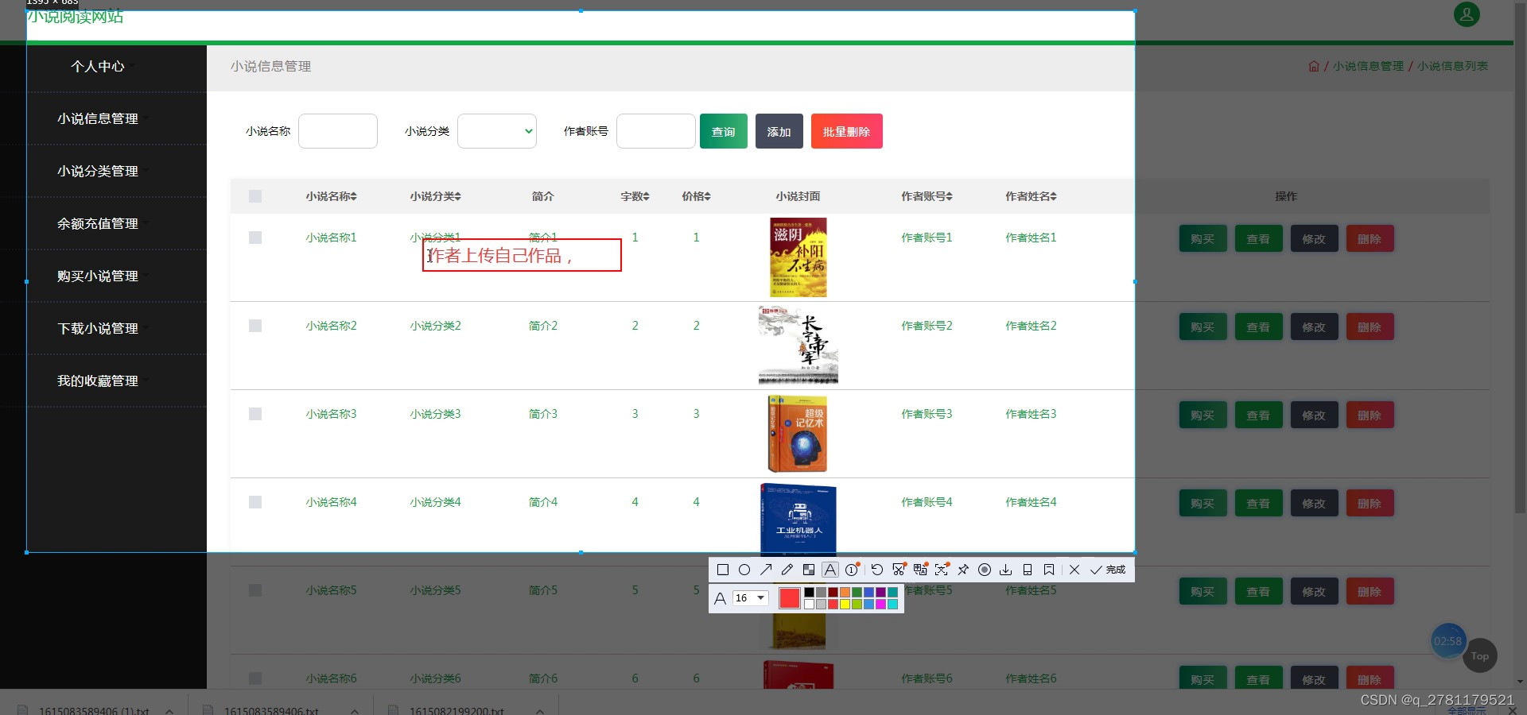Click the user avatar icon at top right
The height and width of the screenshot is (715, 1527).
point(1467,14)
